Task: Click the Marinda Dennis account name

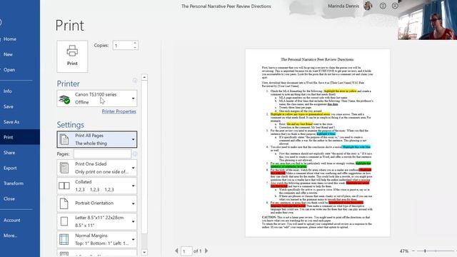Action: [343, 6]
